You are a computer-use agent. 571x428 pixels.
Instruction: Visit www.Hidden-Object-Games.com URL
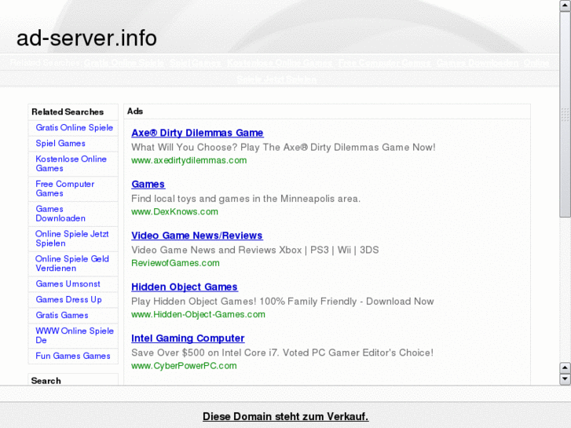(198, 314)
